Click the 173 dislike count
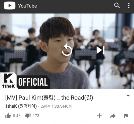 point(36,116)
